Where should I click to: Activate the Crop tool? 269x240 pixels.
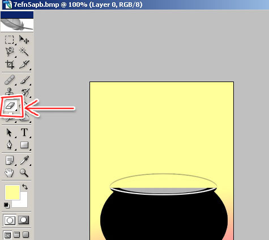[10, 65]
